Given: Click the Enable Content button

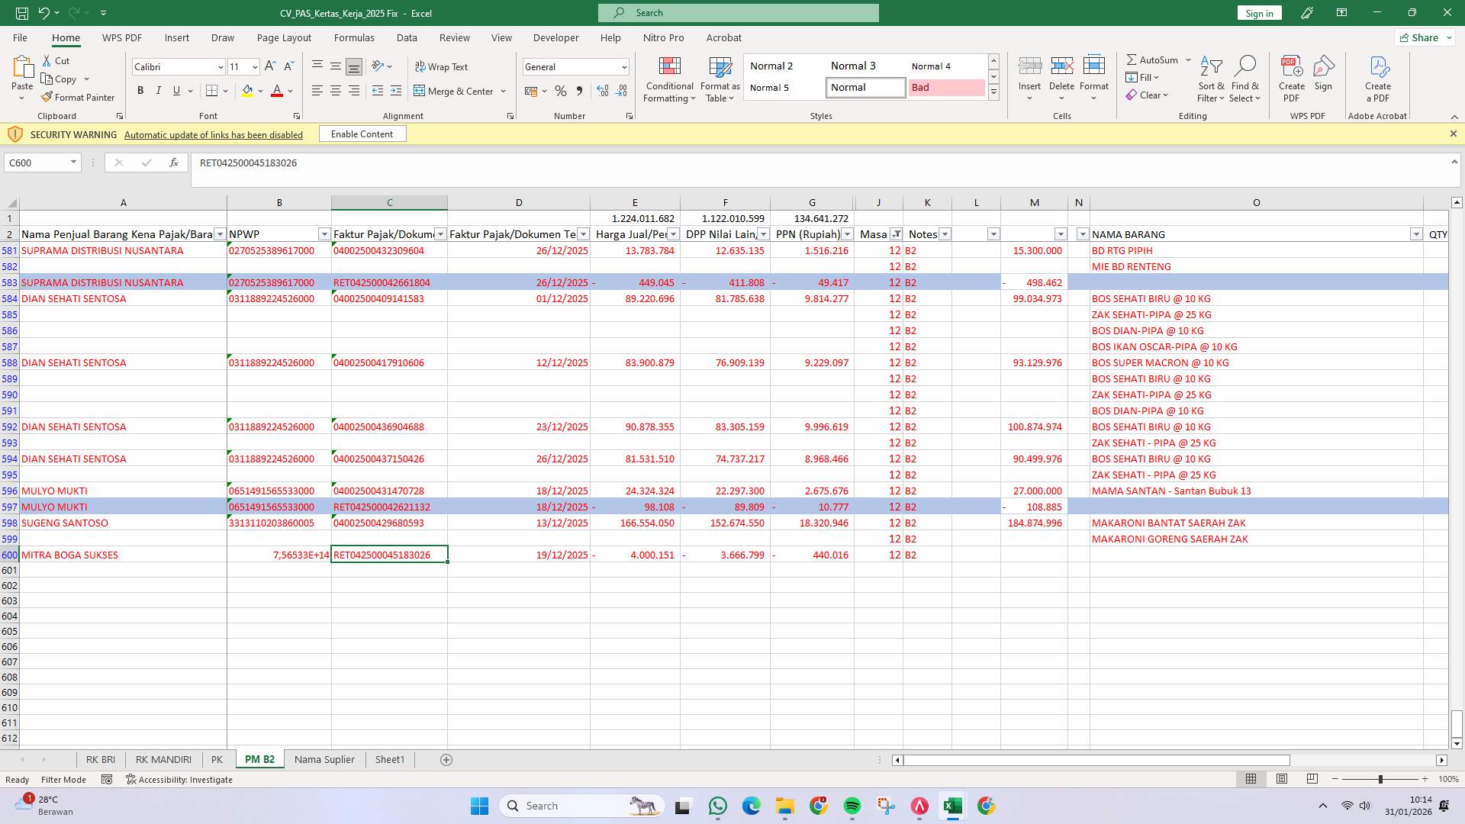Looking at the screenshot, I should pos(362,134).
